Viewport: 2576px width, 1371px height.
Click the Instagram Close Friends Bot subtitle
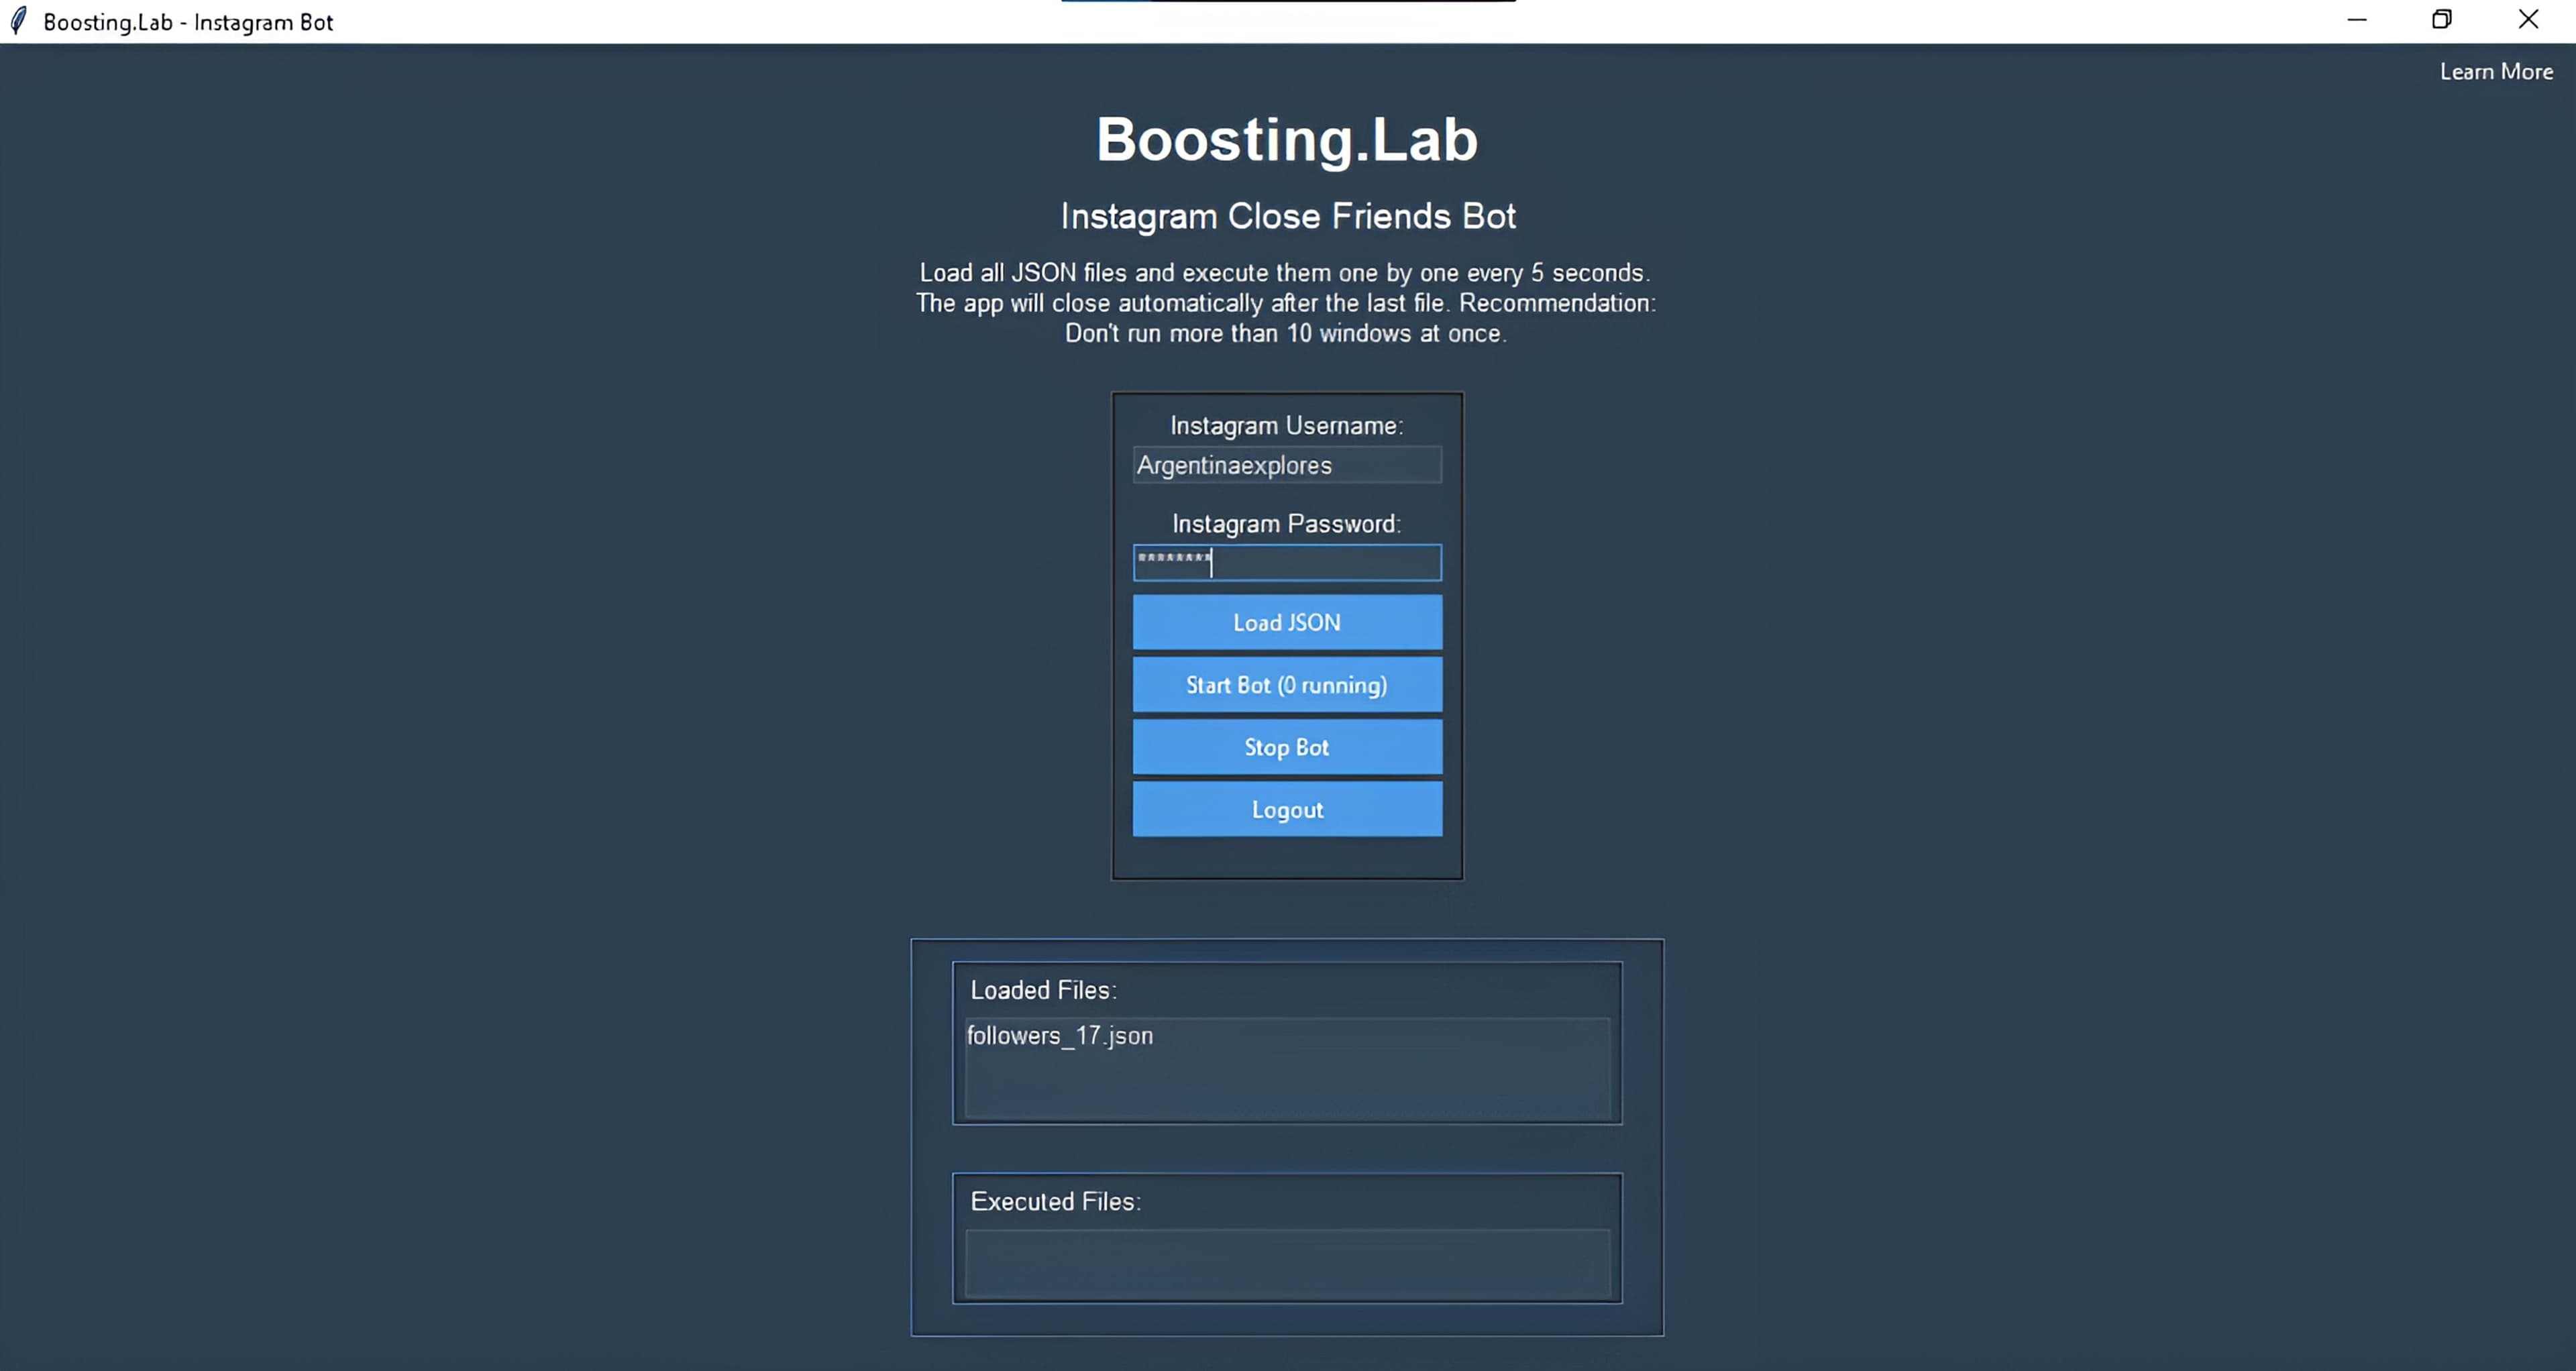(1288, 216)
